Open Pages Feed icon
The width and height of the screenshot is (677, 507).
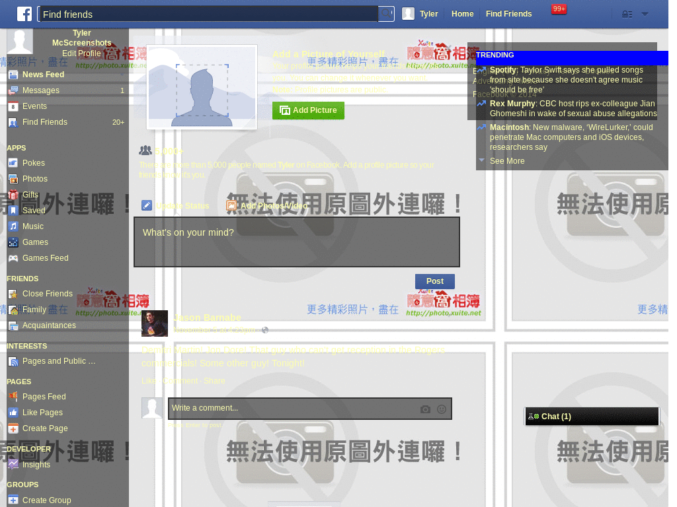13,397
